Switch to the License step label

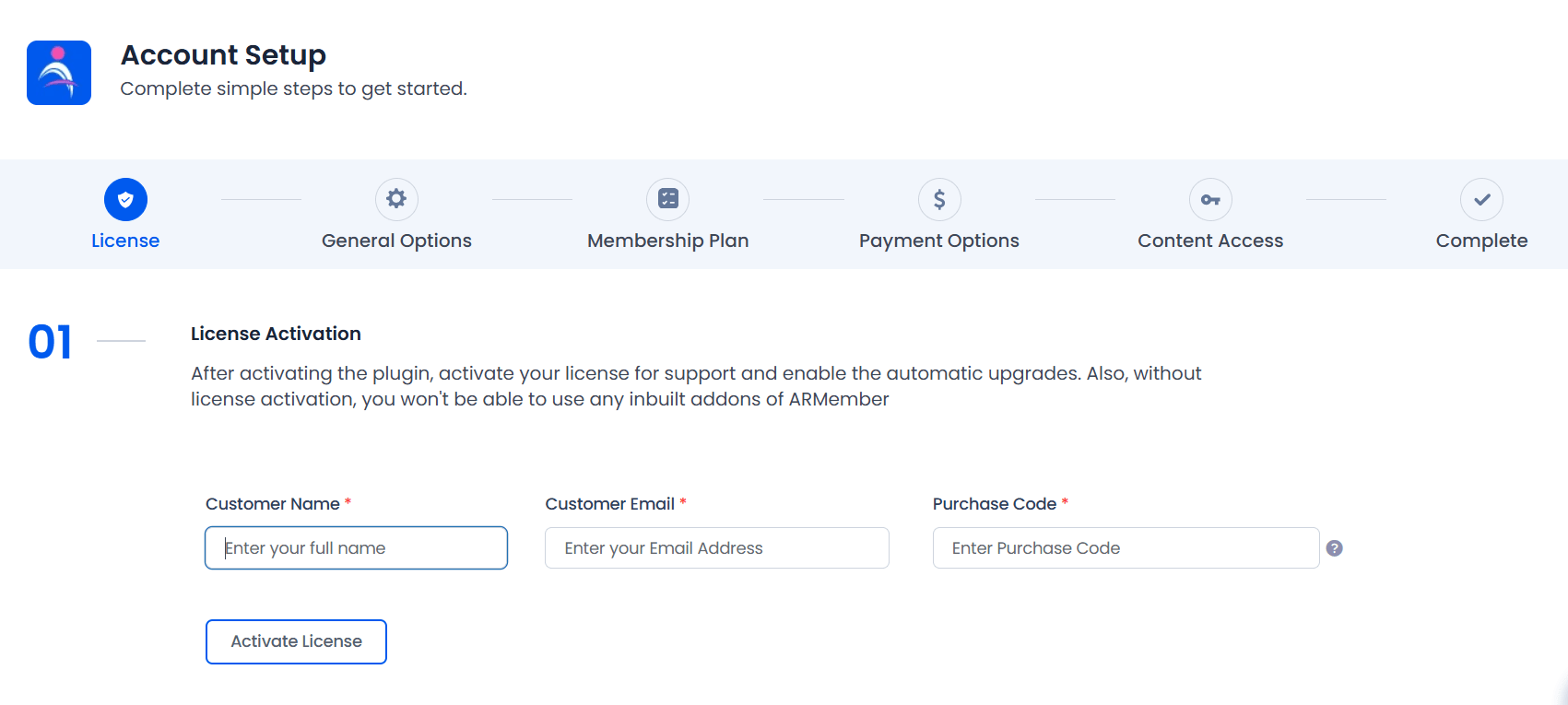(x=125, y=241)
